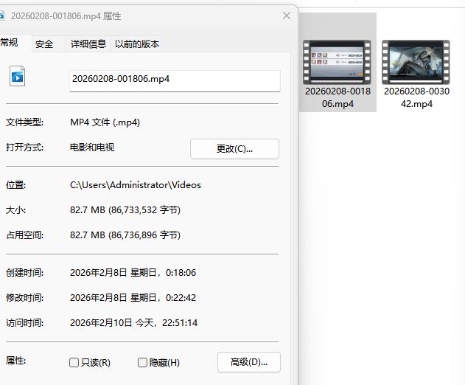Click the MP4 file type icon in properties
The height and width of the screenshot is (385, 465).
click(x=17, y=76)
